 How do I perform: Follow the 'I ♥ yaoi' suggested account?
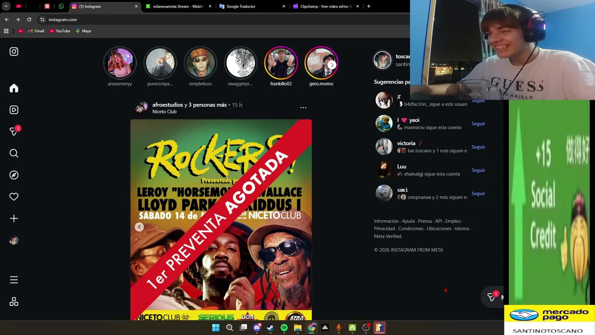(x=478, y=124)
